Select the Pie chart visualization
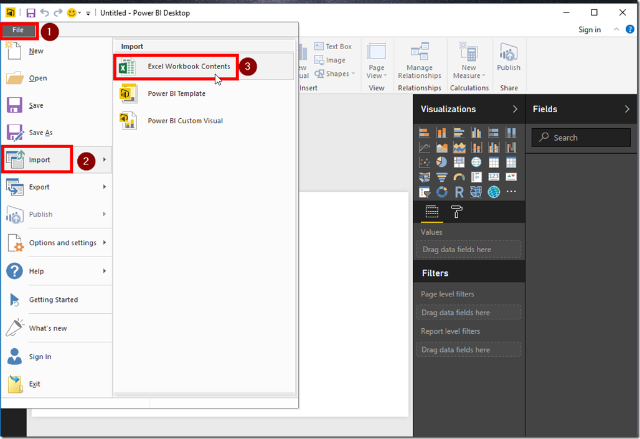 441,162
